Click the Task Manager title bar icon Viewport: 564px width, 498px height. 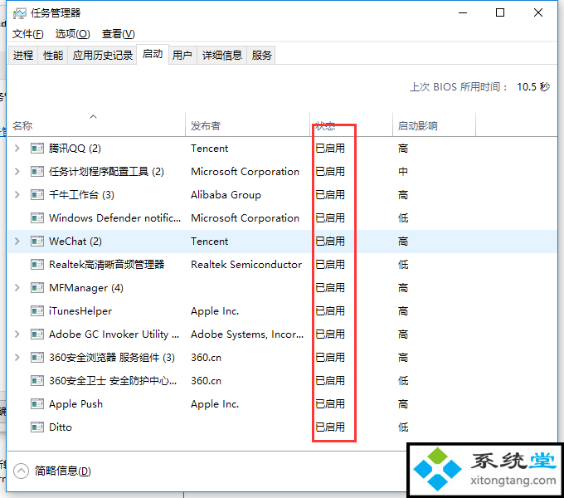click(19, 13)
